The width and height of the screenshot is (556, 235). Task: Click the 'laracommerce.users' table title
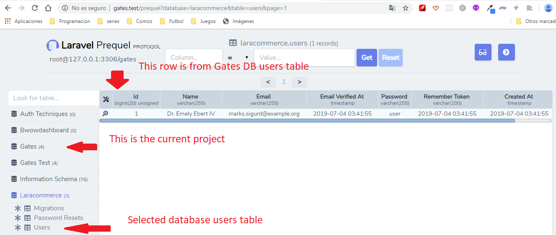[274, 43]
